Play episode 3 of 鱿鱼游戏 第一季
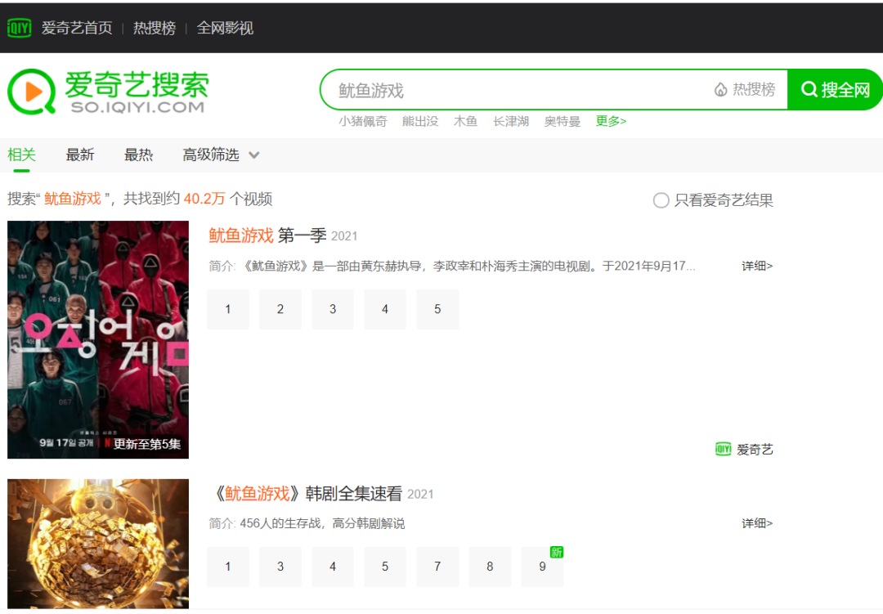The image size is (883, 614). (333, 309)
